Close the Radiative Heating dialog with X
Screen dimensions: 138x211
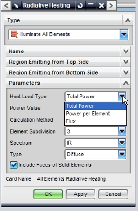tap(101, 5)
